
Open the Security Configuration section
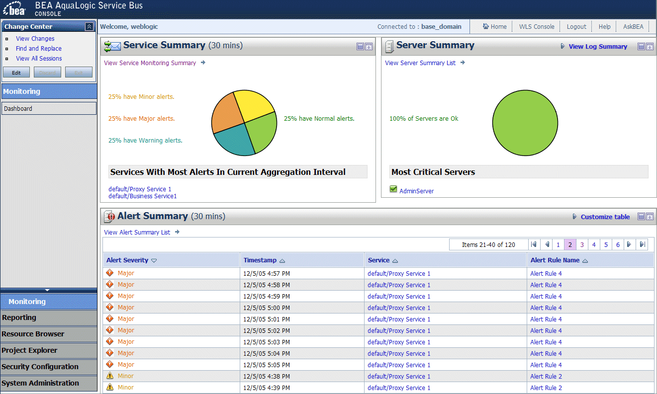(48, 367)
